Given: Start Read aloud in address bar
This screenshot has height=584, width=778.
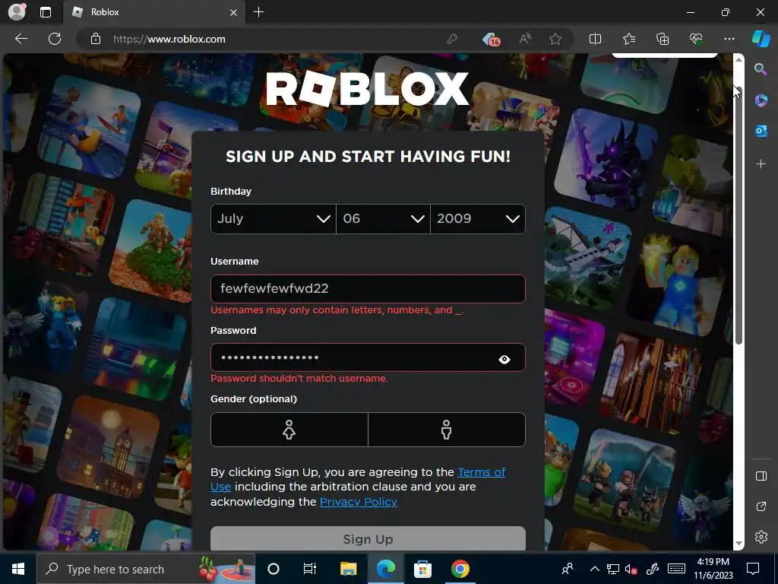Looking at the screenshot, I should [x=525, y=39].
